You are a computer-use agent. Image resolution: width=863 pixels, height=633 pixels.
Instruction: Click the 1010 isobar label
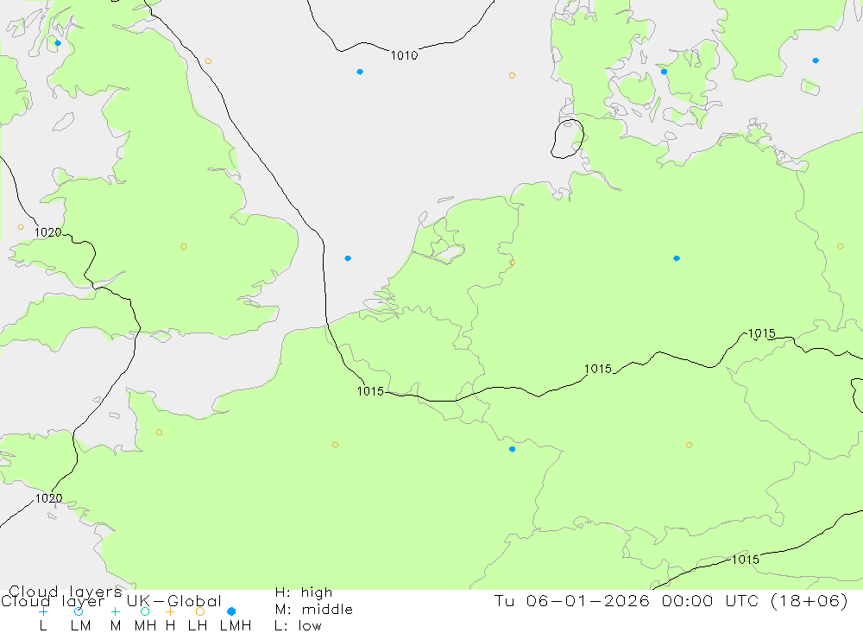pos(405,55)
